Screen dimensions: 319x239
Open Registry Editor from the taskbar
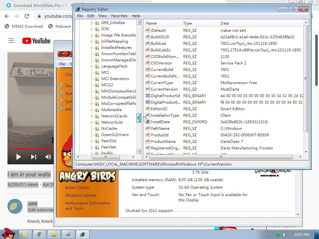[82, 234]
